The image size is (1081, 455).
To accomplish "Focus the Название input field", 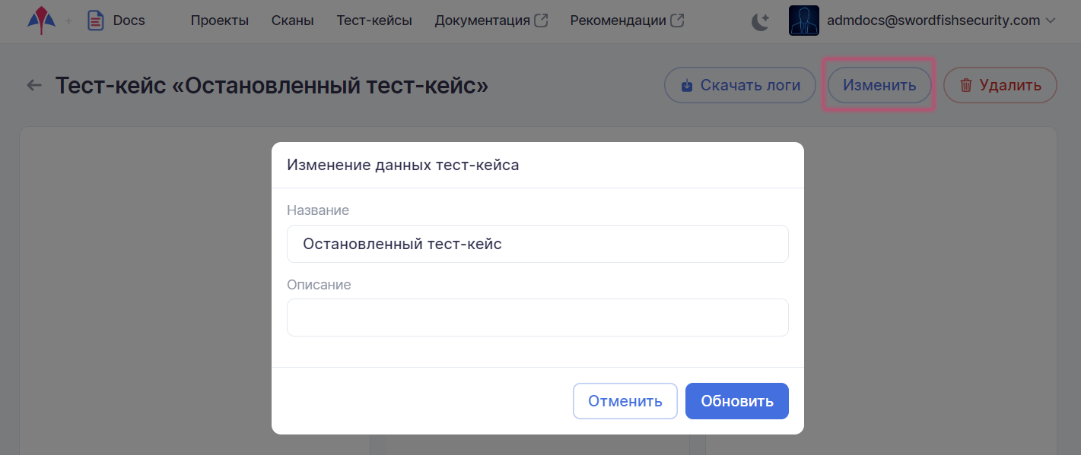I will coord(537,244).
